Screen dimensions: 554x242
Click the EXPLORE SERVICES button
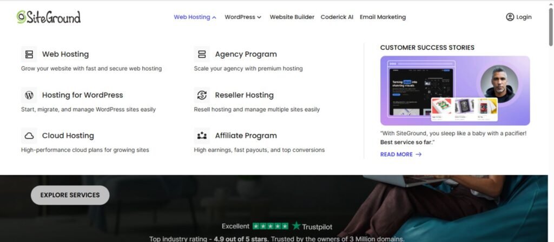pos(70,195)
